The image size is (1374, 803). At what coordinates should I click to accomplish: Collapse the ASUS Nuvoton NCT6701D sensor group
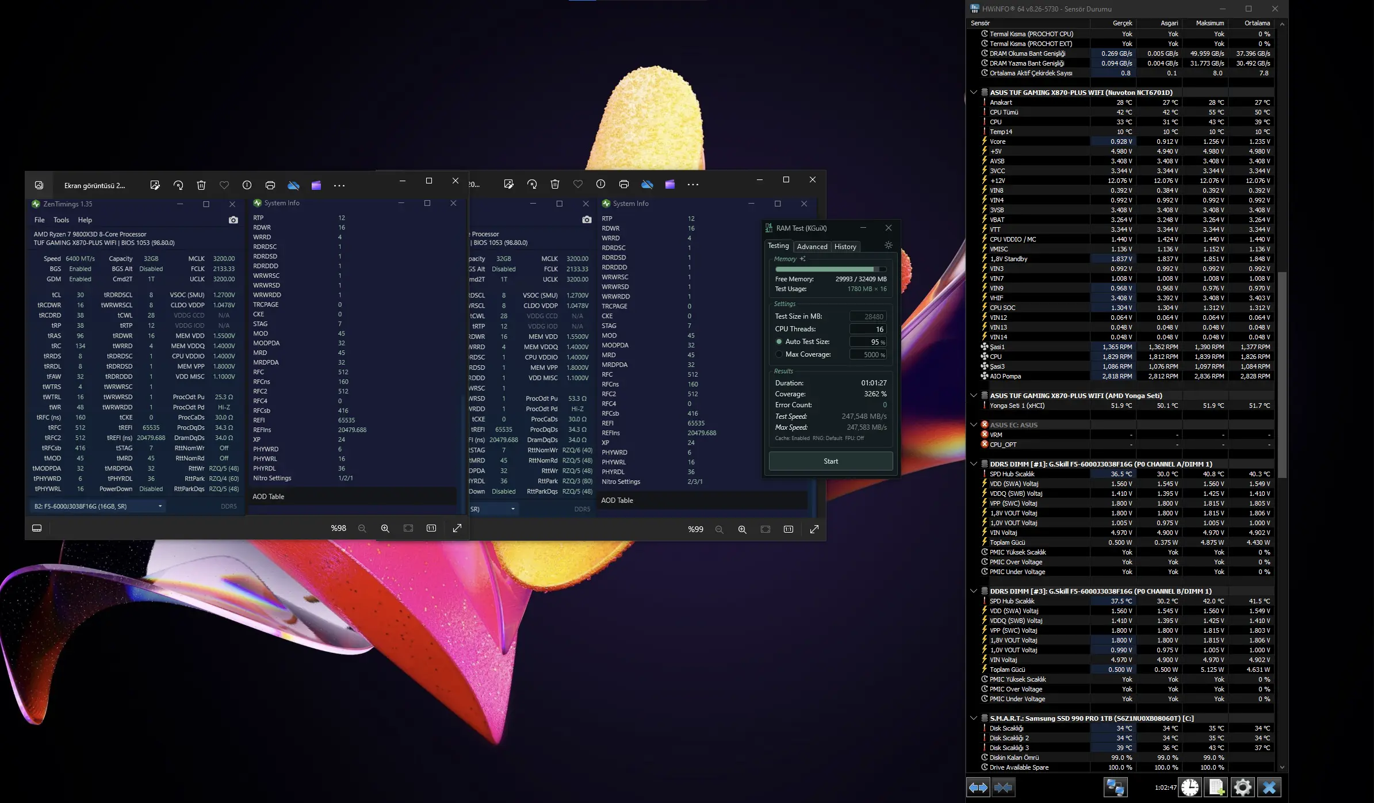[974, 92]
